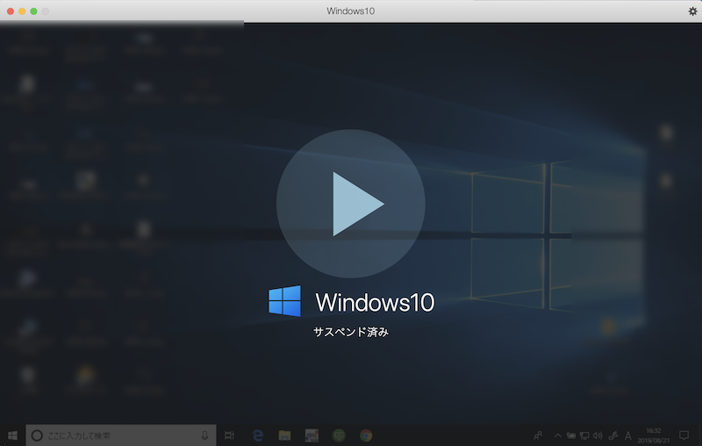Click the Cortana search box in taskbar
This screenshot has width=702, height=446.
click(114, 435)
